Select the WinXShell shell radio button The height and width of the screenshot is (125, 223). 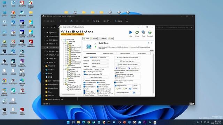99,58
